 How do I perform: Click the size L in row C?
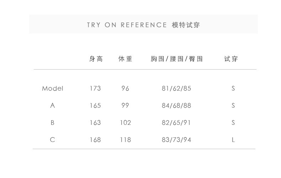(233, 140)
